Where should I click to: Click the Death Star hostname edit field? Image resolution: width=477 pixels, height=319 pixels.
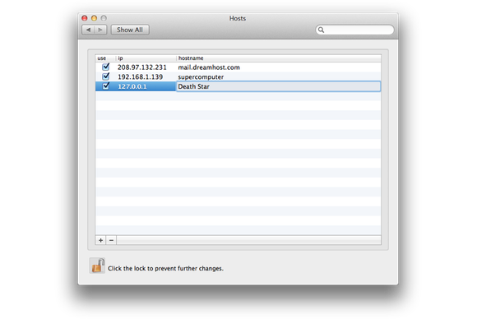(278, 86)
